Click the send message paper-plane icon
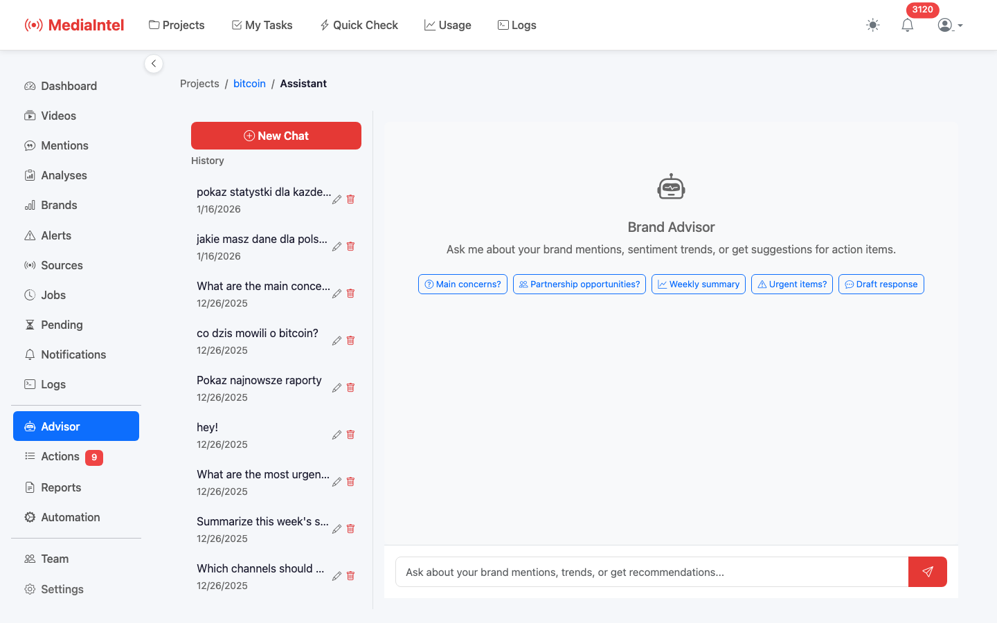Viewport: 997px width, 623px height. coord(927,572)
